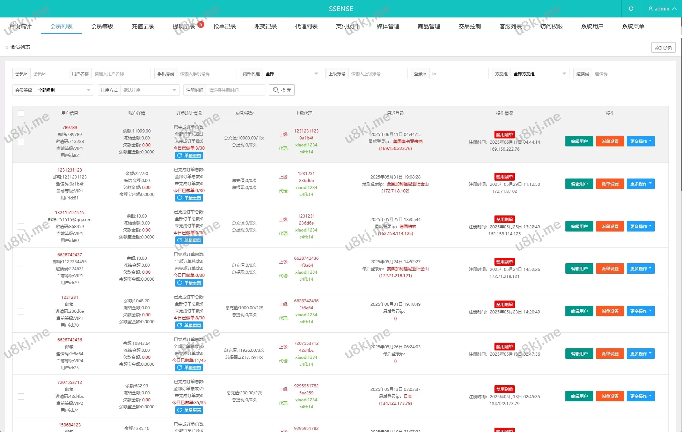
Task: Click 编辑用户 for user 789789
Action: [579, 141]
